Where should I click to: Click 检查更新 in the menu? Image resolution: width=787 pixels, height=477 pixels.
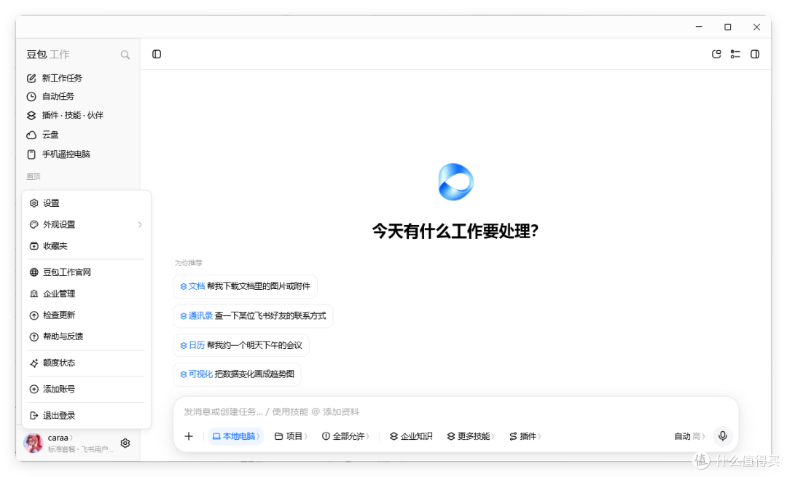click(x=86, y=315)
